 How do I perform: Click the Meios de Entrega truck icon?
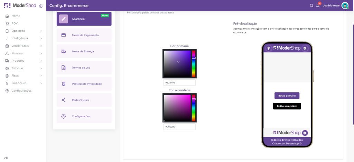click(64, 51)
